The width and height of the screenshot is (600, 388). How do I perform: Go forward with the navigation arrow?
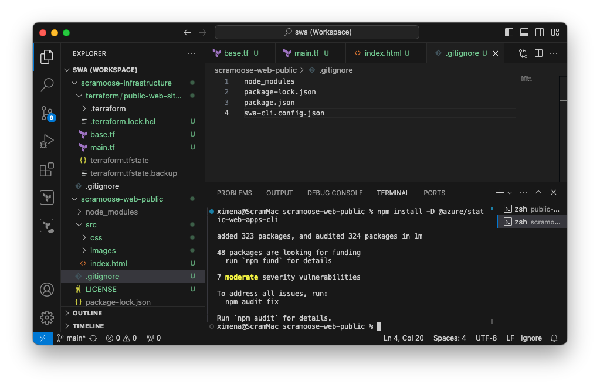pyautogui.click(x=202, y=32)
